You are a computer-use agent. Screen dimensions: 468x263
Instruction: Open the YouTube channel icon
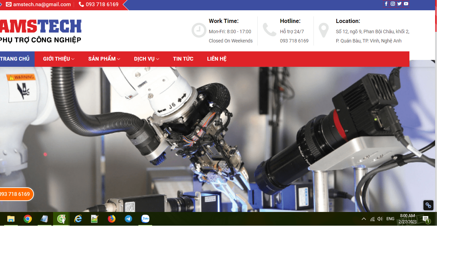pyautogui.click(x=406, y=4)
